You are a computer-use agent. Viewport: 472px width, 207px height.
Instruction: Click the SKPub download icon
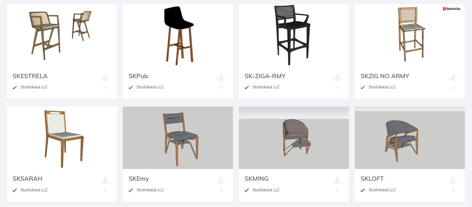coord(221,77)
